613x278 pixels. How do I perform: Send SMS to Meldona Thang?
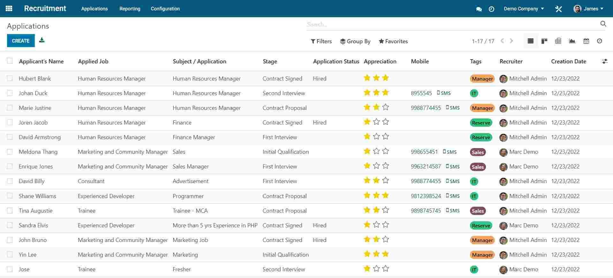(450, 152)
